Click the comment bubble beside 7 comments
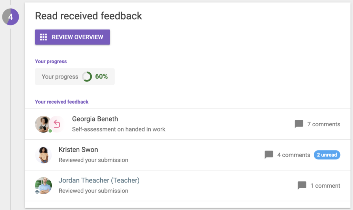 point(299,124)
